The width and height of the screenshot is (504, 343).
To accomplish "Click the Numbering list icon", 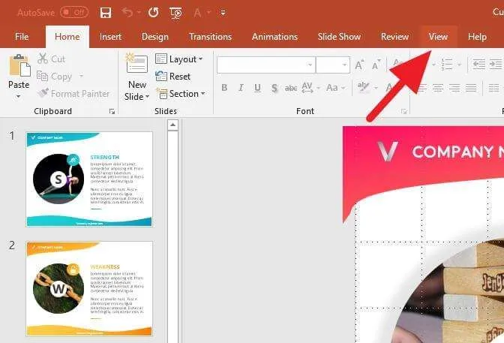I will [x=447, y=65].
